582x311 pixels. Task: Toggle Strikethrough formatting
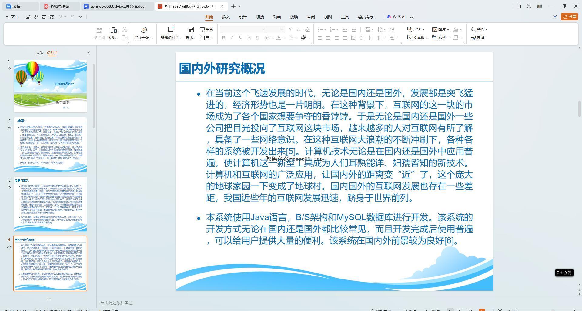[x=249, y=38]
